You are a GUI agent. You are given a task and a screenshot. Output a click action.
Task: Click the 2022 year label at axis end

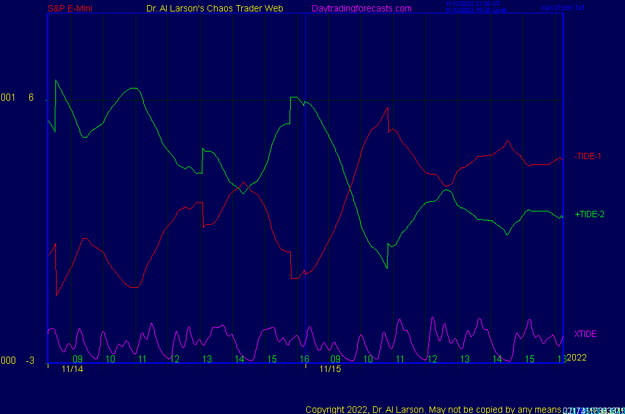pos(576,357)
